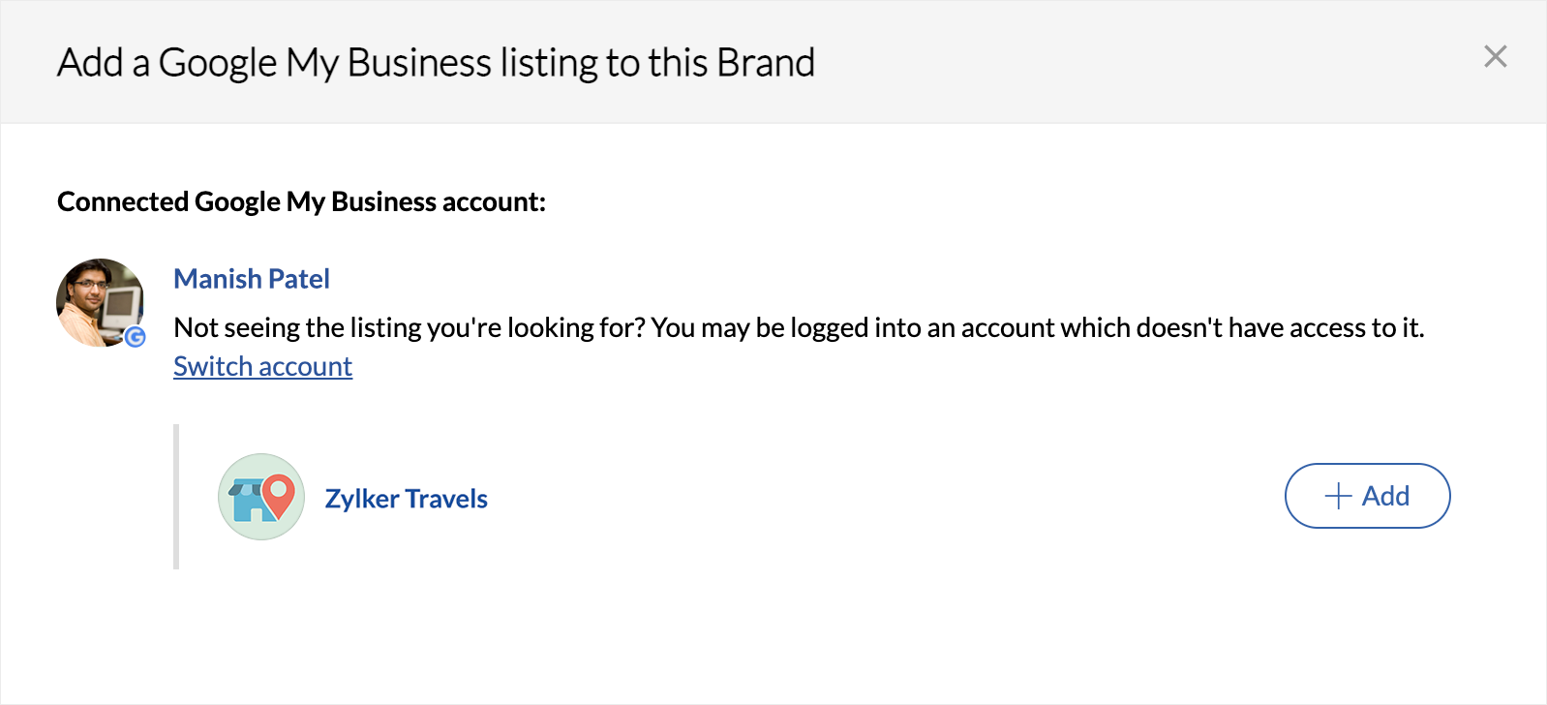Close the Add Google My Business dialog
The width and height of the screenshot is (1547, 705).
1495,57
